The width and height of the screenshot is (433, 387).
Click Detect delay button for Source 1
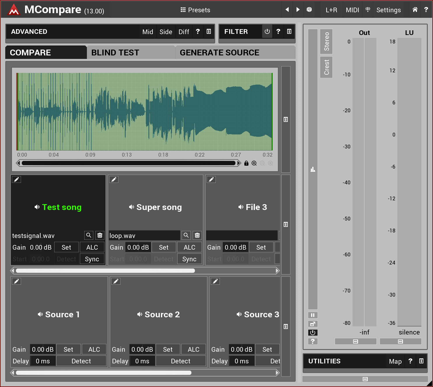tap(81, 361)
